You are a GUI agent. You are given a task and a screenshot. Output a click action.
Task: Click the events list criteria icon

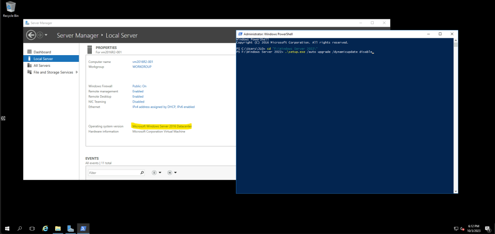coord(154,173)
